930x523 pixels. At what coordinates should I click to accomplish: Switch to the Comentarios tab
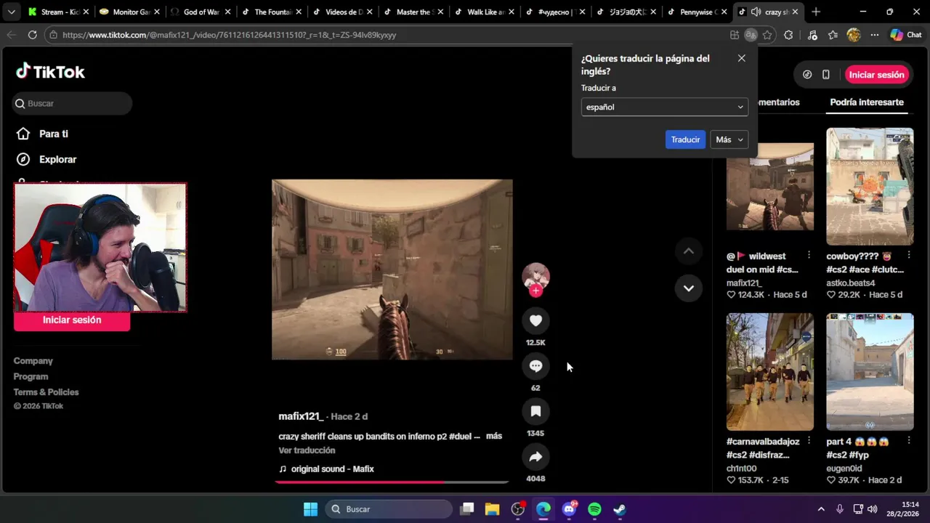tap(778, 102)
